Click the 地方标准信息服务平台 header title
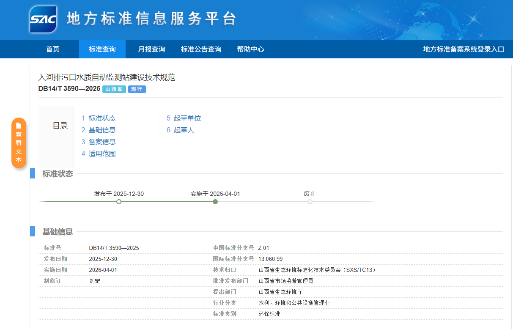513x329 pixels. tap(151, 19)
